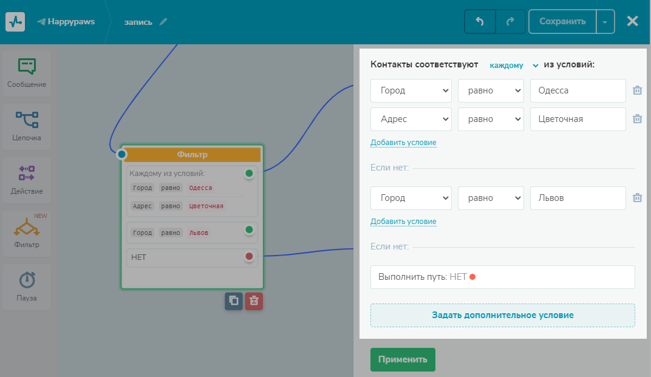Screen dimensions: 651x377
Task: Delete the Цветочная condition row
Action: (x=637, y=119)
